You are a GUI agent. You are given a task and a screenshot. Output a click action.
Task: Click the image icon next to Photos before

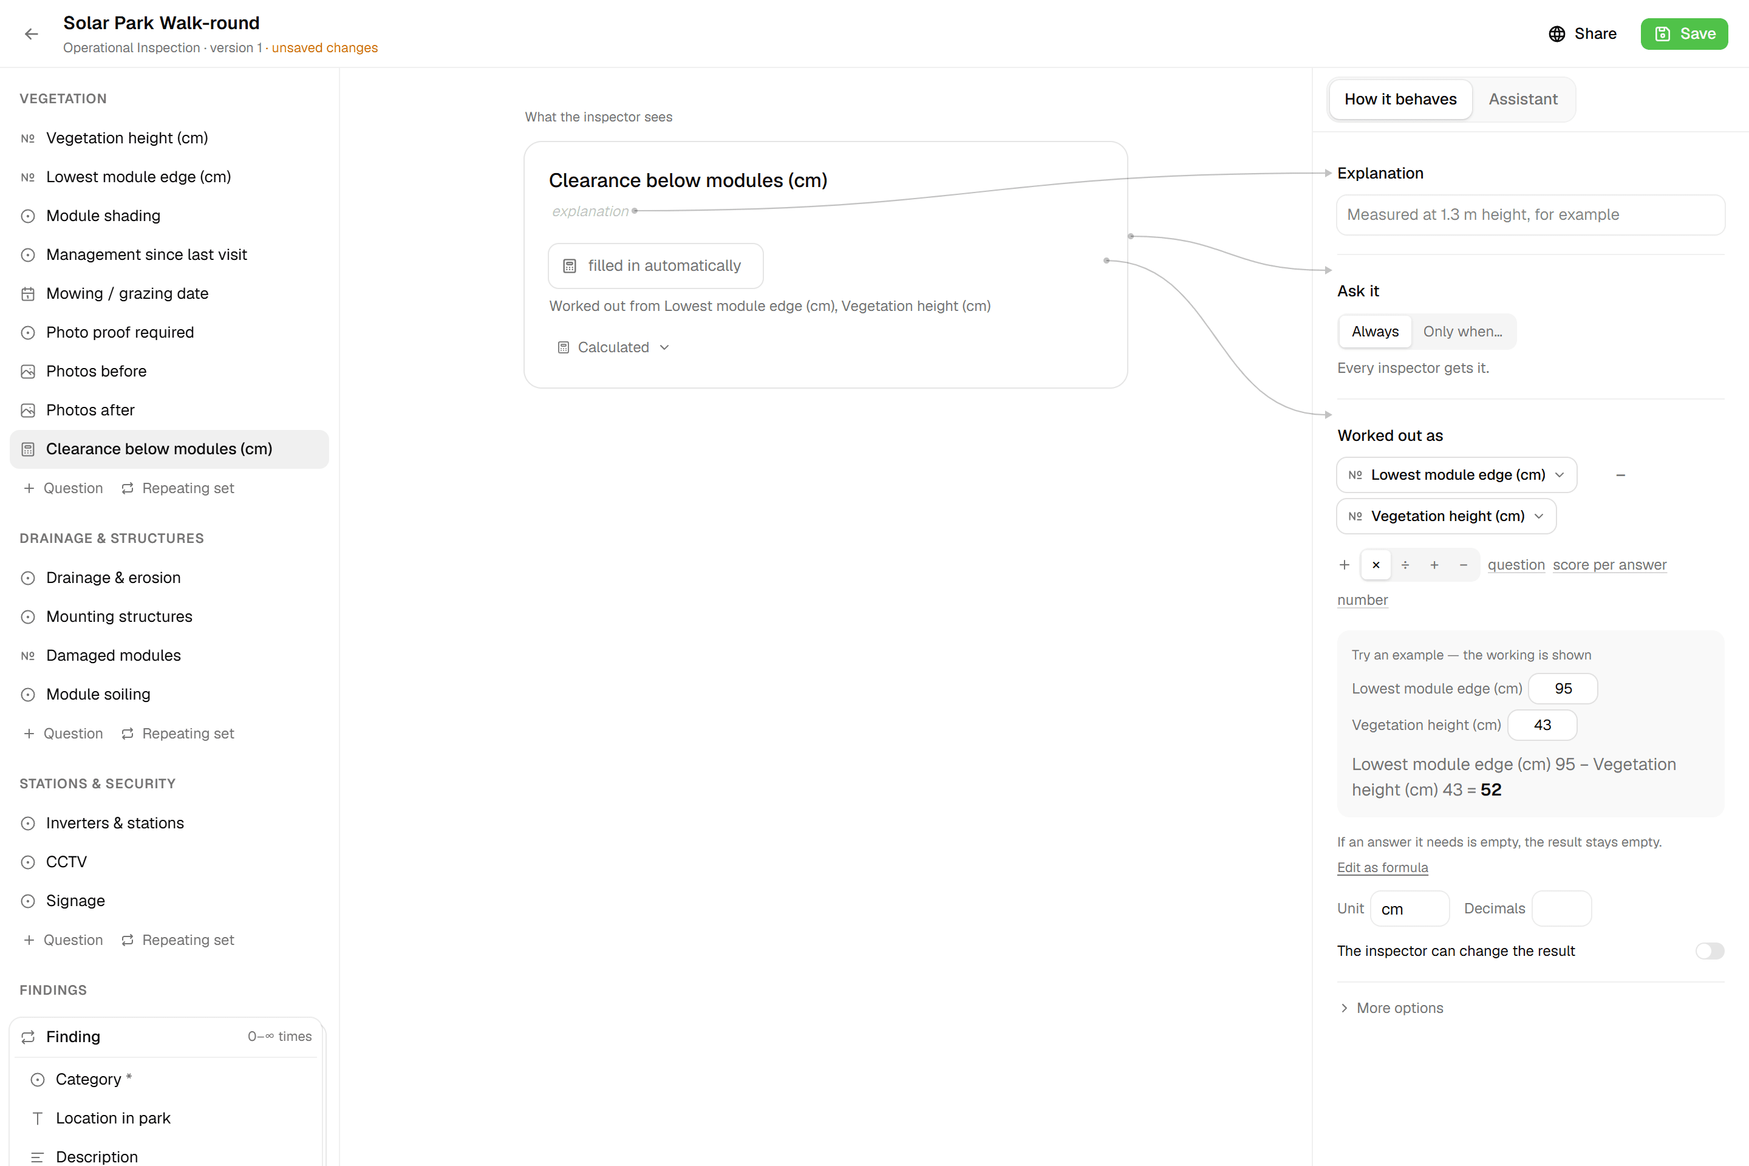pos(29,371)
